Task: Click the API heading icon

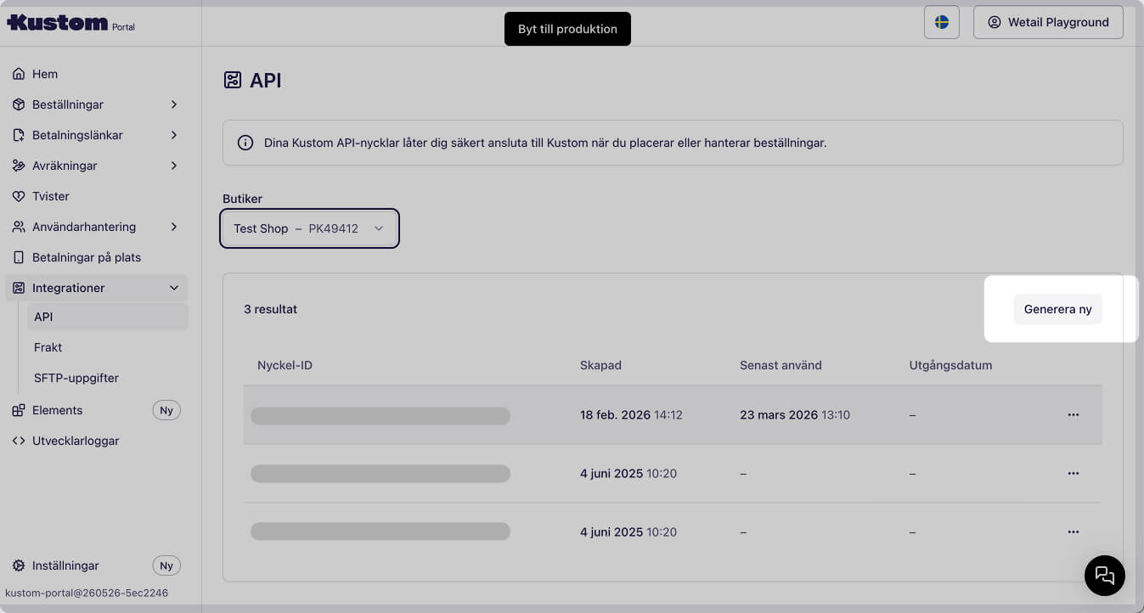Action: coord(232,81)
